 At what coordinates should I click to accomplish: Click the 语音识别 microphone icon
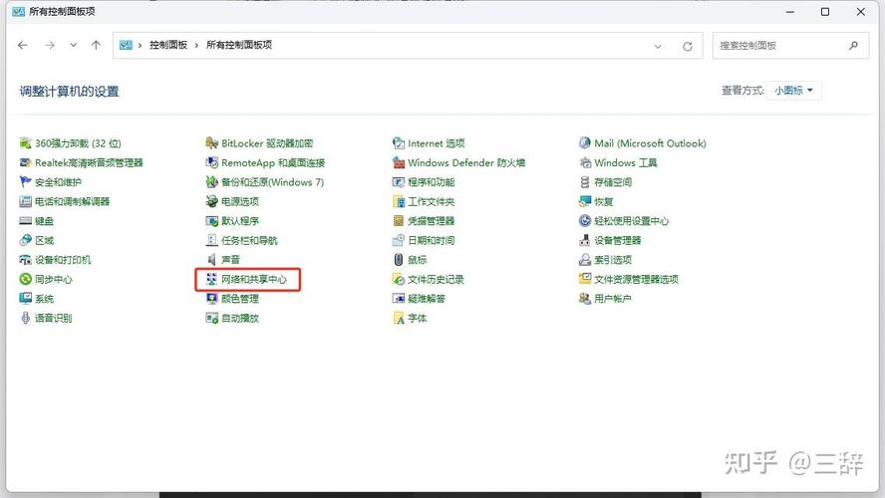25,318
